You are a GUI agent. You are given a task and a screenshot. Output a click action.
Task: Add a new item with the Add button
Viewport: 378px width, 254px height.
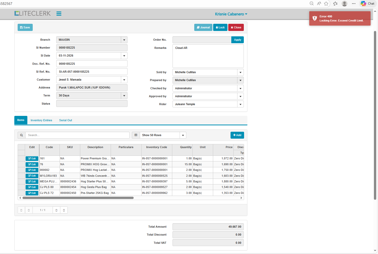[237, 135]
